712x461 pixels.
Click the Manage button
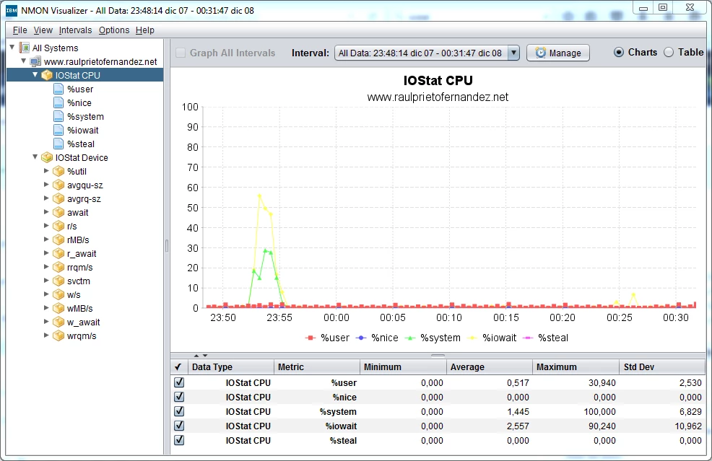click(557, 53)
